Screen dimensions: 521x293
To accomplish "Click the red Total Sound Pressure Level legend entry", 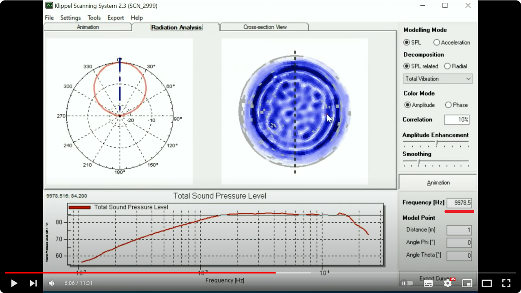I will 118,207.
